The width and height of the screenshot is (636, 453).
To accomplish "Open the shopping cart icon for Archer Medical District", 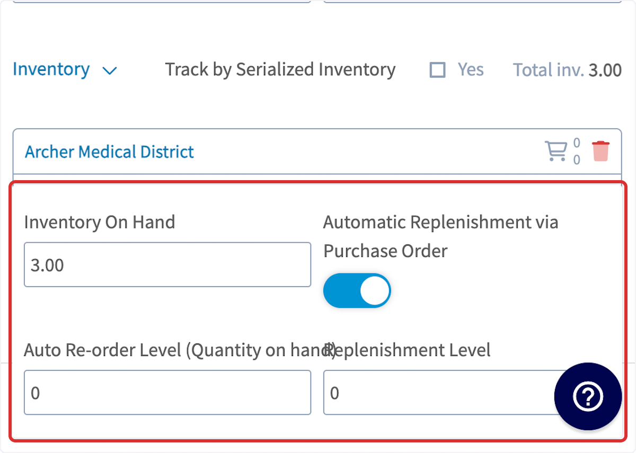I will (556, 151).
